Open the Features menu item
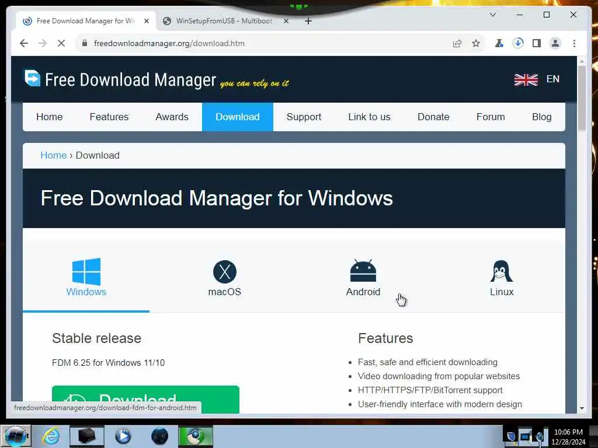The height and width of the screenshot is (448, 598). pyautogui.click(x=109, y=117)
